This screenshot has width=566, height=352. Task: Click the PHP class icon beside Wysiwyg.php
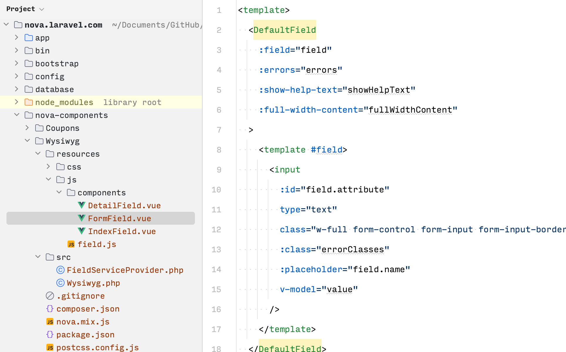point(60,283)
